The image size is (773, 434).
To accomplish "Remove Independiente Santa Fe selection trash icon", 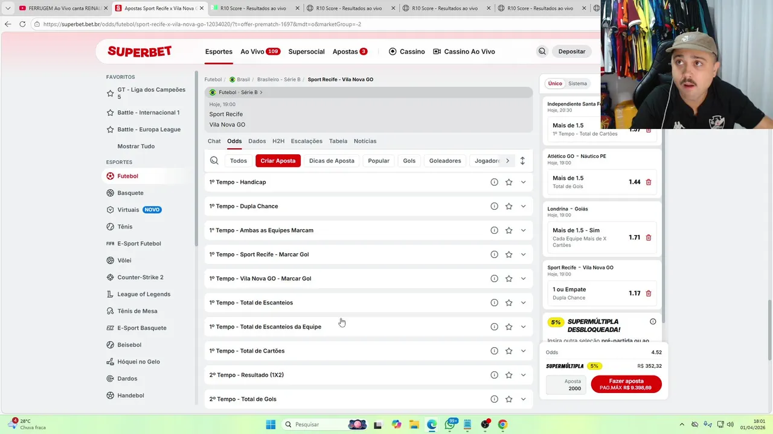I will 649,130.
